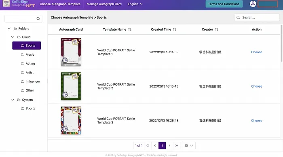This screenshot has height=157, width=283.
Task: Click the sidebar folder search field
Action: (23, 19)
